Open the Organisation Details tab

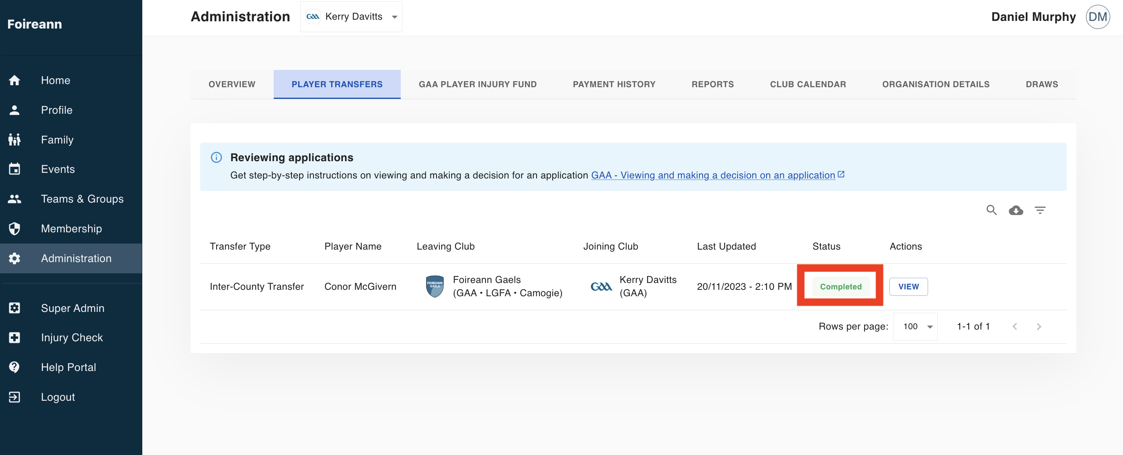pyautogui.click(x=936, y=84)
